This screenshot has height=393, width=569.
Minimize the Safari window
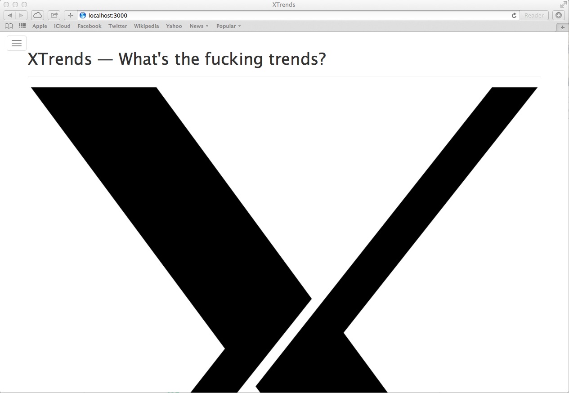coord(15,4)
